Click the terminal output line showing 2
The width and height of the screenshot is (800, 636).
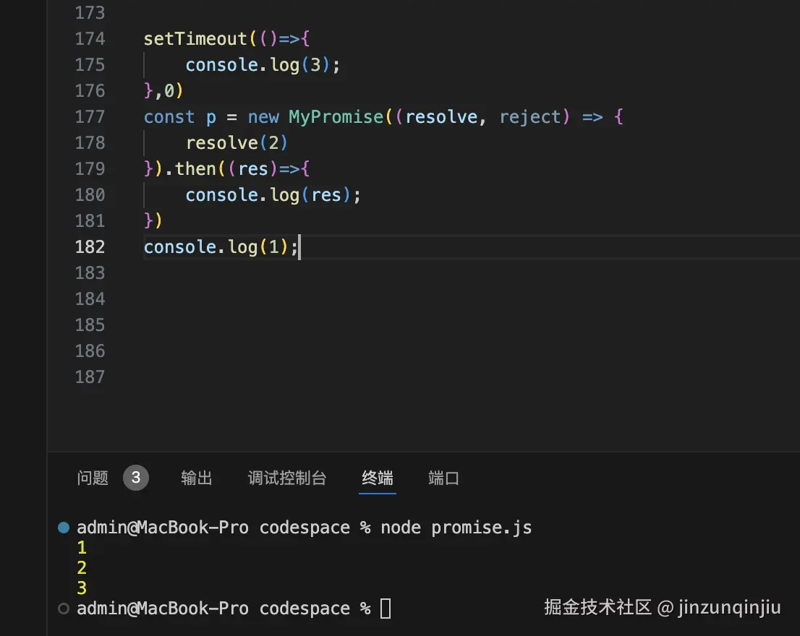click(81, 567)
